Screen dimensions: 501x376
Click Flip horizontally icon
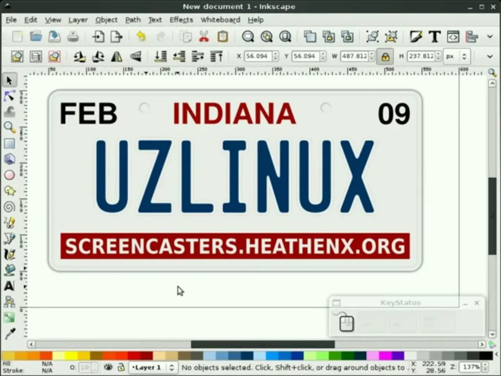[116, 57]
